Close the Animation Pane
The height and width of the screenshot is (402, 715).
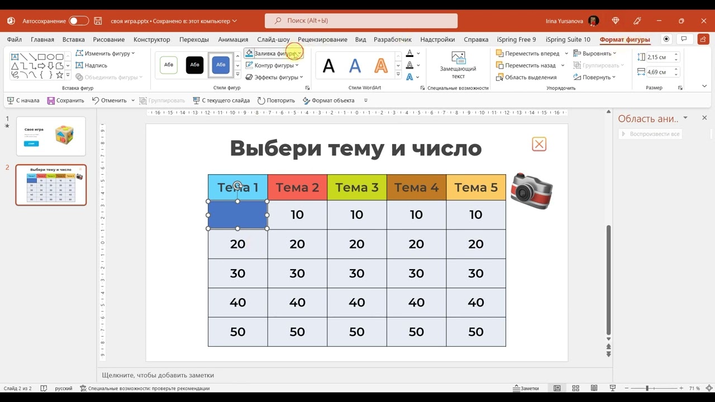click(x=704, y=118)
